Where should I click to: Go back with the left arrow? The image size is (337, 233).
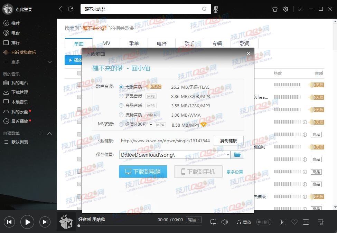[60, 9]
